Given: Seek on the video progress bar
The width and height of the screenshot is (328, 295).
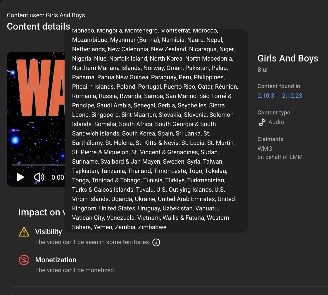Looking at the screenshot, I should (38, 165).
